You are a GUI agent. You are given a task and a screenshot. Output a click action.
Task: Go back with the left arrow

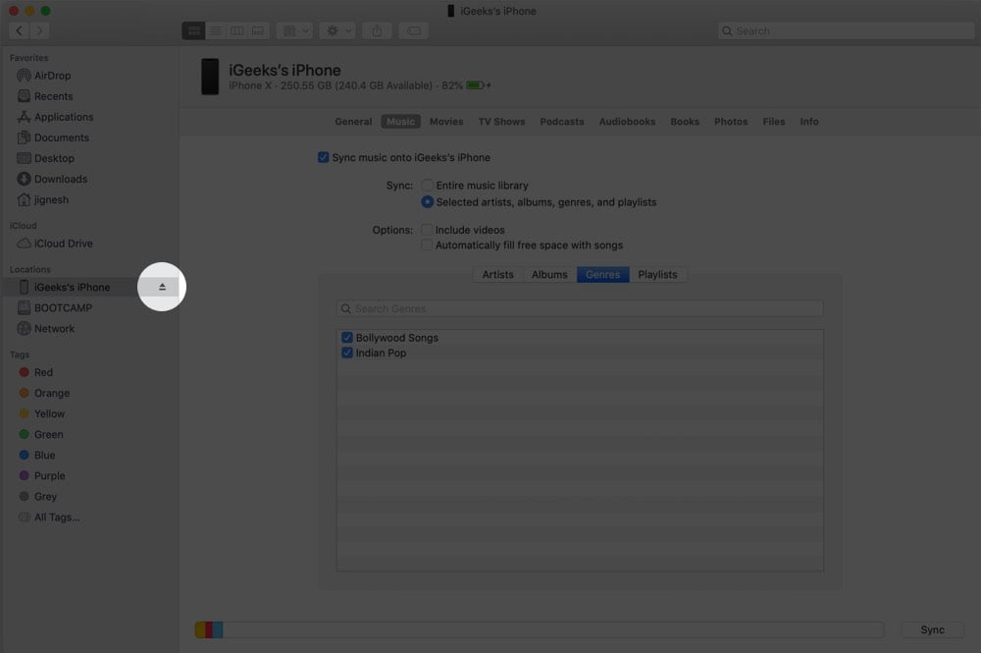(x=19, y=30)
